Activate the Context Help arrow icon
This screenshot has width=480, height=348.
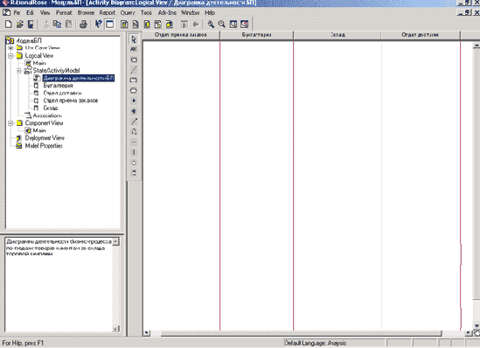coord(98,24)
